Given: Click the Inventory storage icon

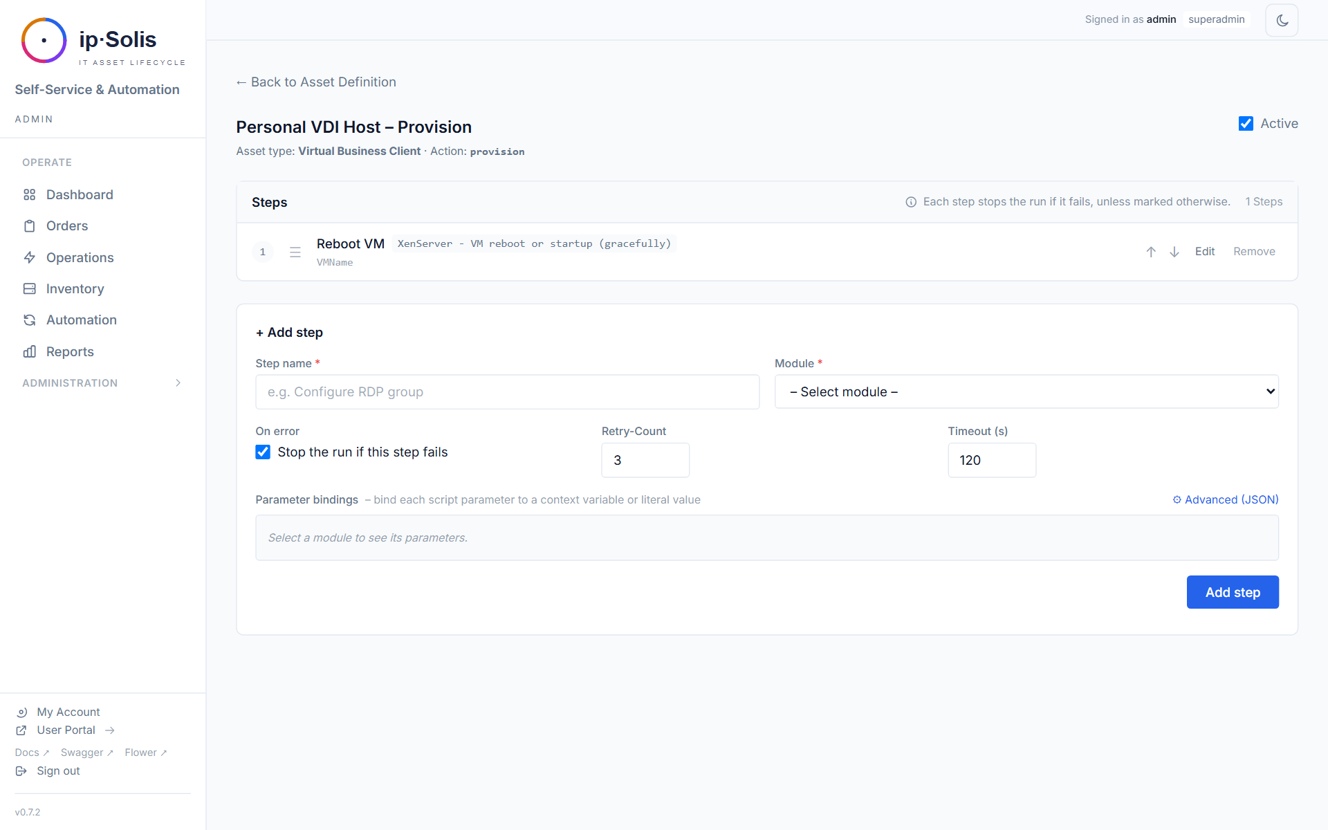Looking at the screenshot, I should [x=29, y=289].
